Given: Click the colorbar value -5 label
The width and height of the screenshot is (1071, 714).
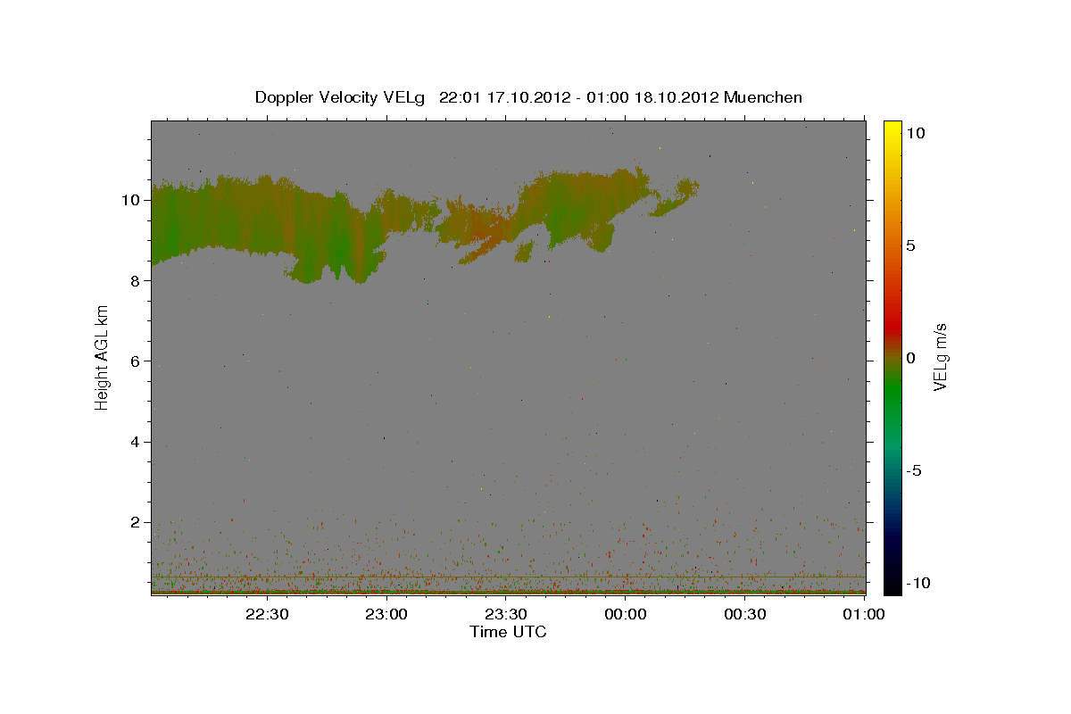Looking at the screenshot, I should [x=914, y=470].
